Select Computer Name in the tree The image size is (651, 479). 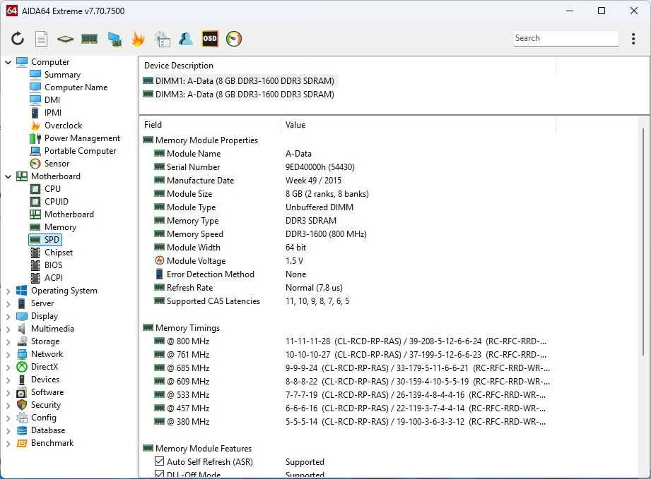(76, 87)
